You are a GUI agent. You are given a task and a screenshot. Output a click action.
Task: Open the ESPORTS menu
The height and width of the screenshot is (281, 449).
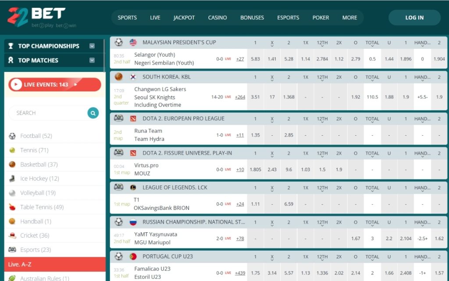(x=288, y=18)
